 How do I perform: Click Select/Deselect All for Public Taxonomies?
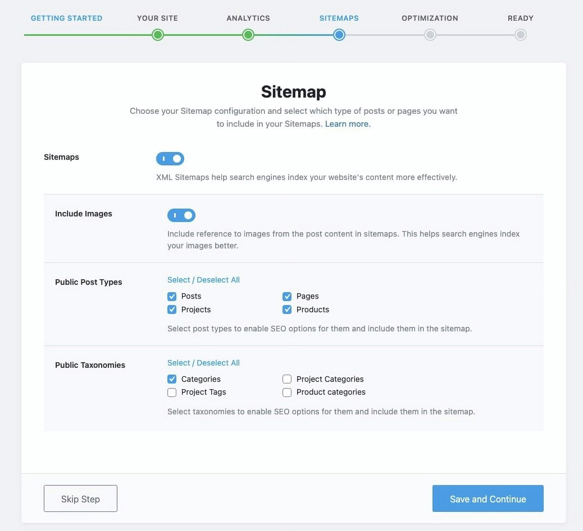tap(203, 363)
